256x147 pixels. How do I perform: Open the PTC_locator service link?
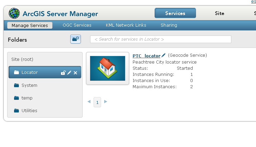tap(146, 56)
